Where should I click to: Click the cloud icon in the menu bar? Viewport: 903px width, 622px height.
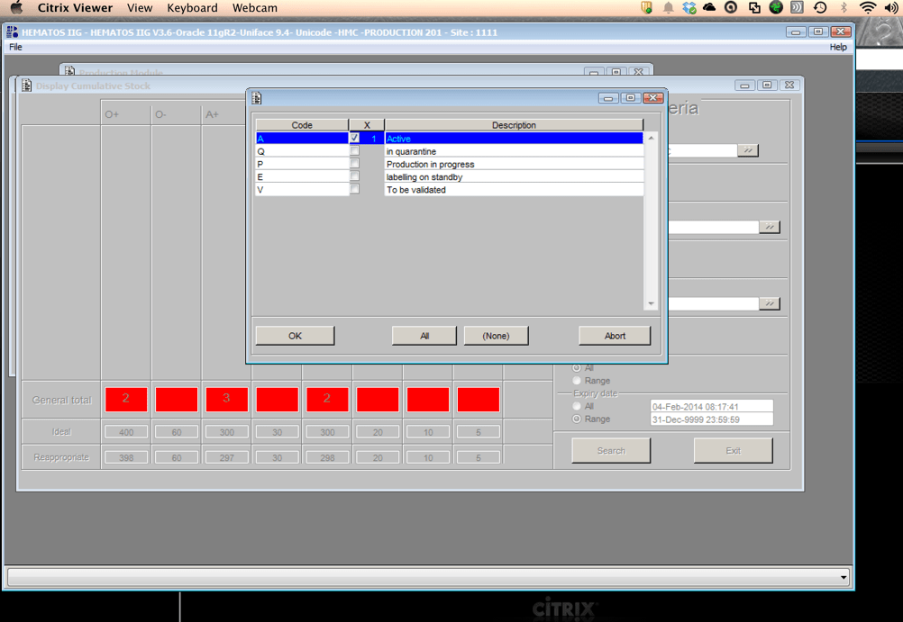[709, 8]
